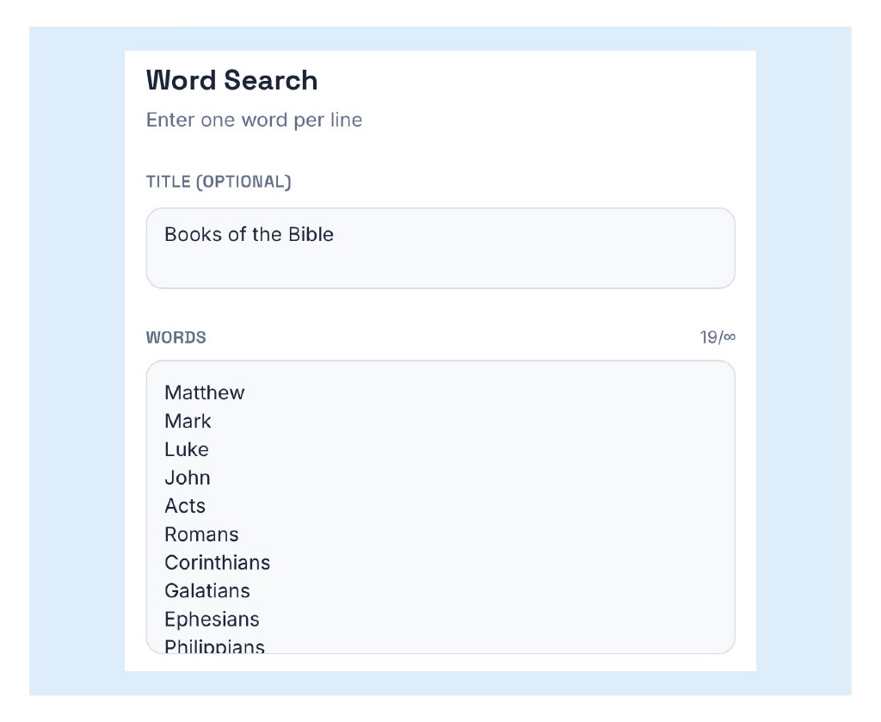Click the word Mark in the list
Screen dimensions: 881x722
[188, 421]
